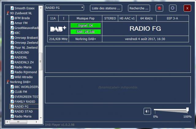Click the Norkring DAB+ antenna icon
Screen dimensions: 196x129
(8, 82)
